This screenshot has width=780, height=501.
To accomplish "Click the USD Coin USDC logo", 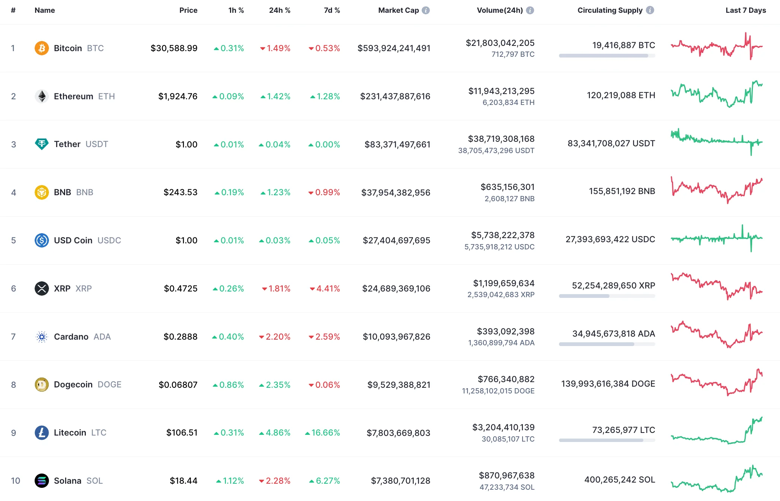I will pyautogui.click(x=42, y=240).
